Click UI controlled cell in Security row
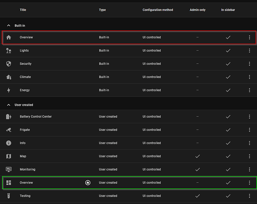The width and height of the screenshot is (257, 204). [x=152, y=64]
